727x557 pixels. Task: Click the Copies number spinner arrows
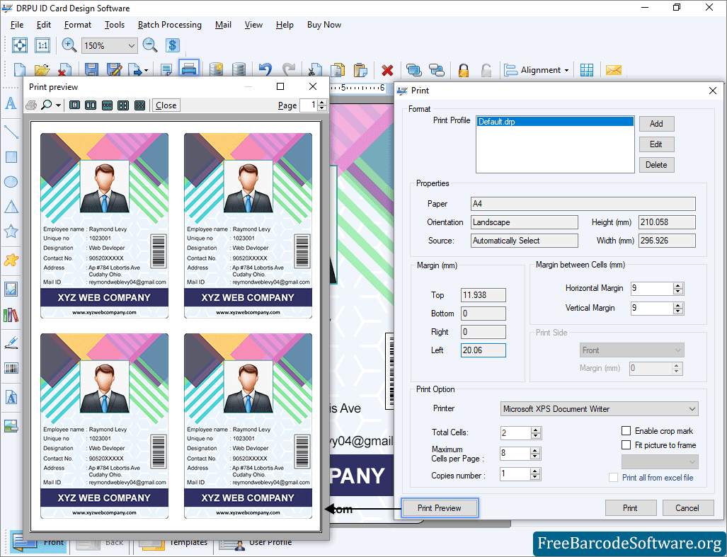pyautogui.click(x=535, y=473)
